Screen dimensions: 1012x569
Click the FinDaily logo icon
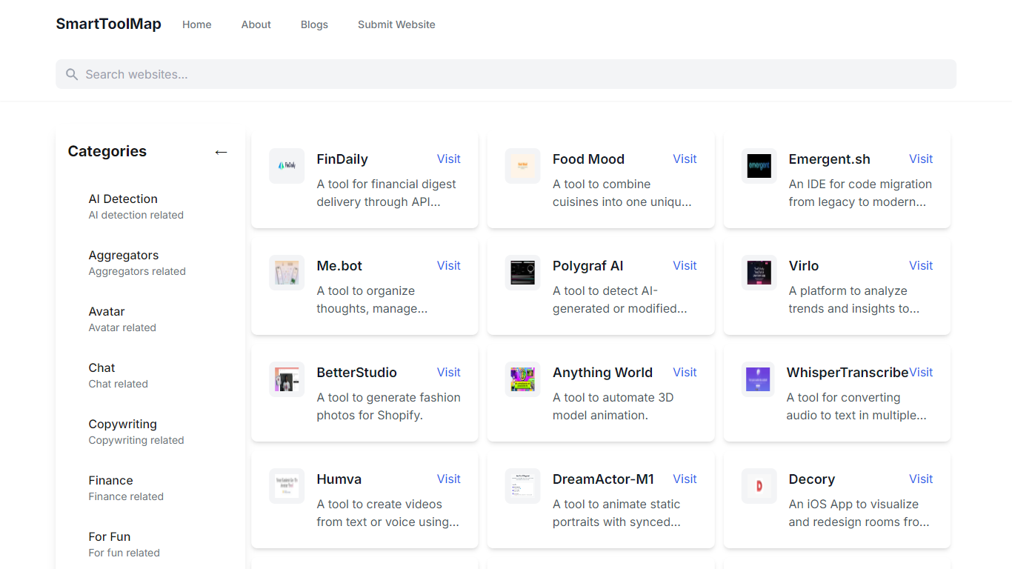[x=286, y=166]
